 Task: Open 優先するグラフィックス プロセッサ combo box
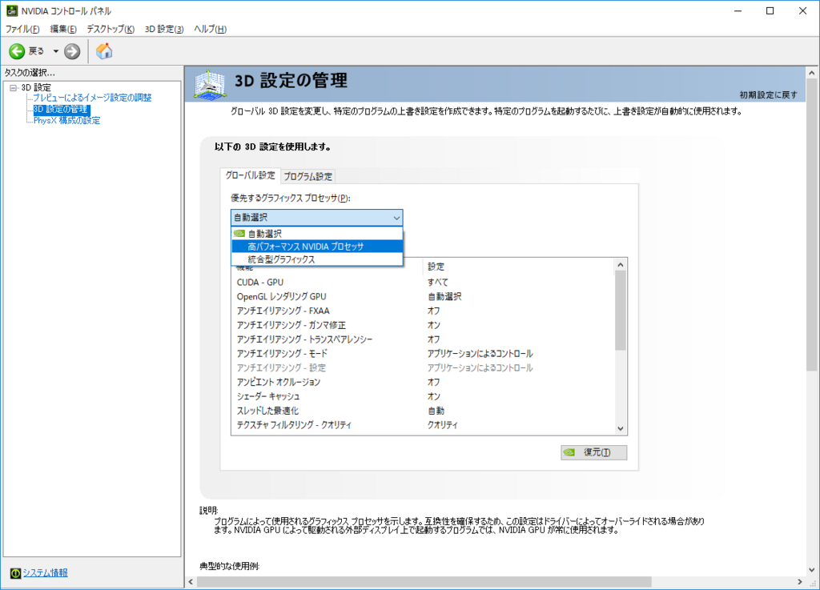pyautogui.click(x=317, y=218)
